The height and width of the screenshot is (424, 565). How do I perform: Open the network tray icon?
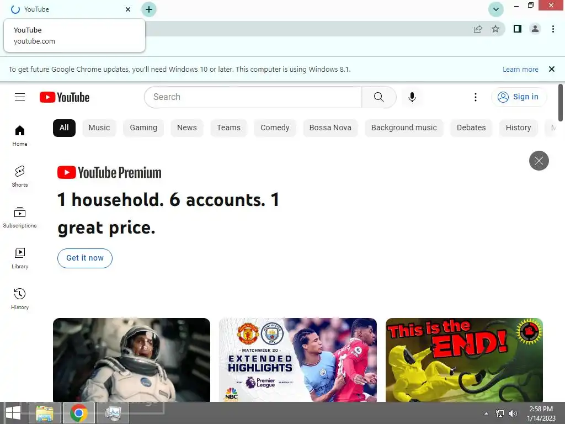500,414
